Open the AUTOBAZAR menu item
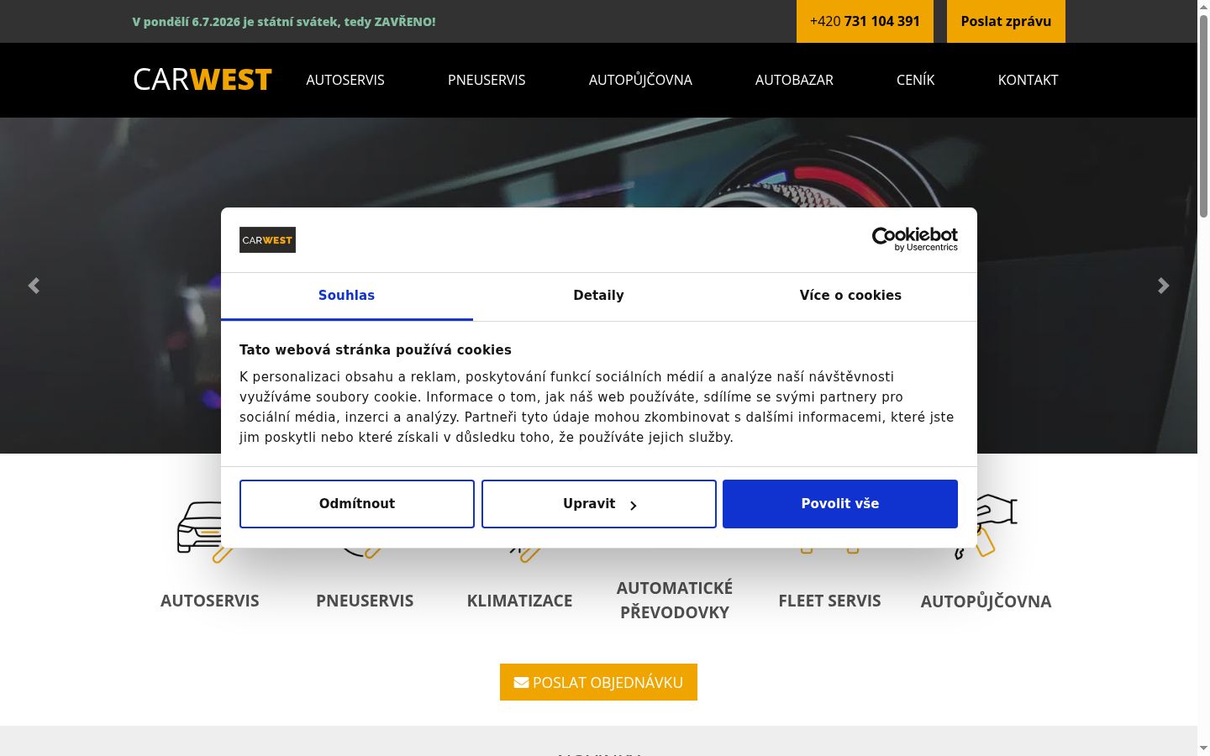1210x756 pixels. (x=794, y=80)
